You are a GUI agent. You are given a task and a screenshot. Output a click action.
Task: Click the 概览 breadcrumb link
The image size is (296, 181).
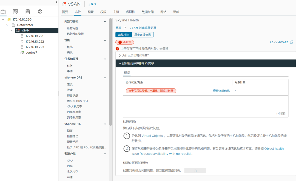118,28
